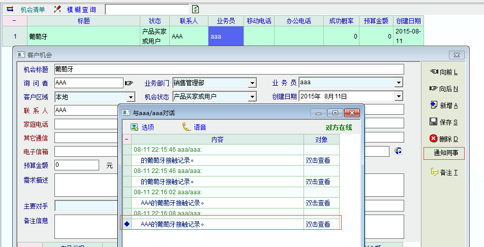Viewport: 484px width, 247px height.
Task: Delete the record using 删除 button
Action: tap(443, 138)
